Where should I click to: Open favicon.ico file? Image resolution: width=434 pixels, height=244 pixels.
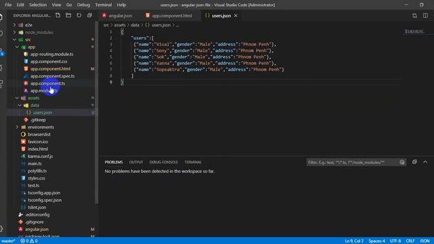(38, 142)
